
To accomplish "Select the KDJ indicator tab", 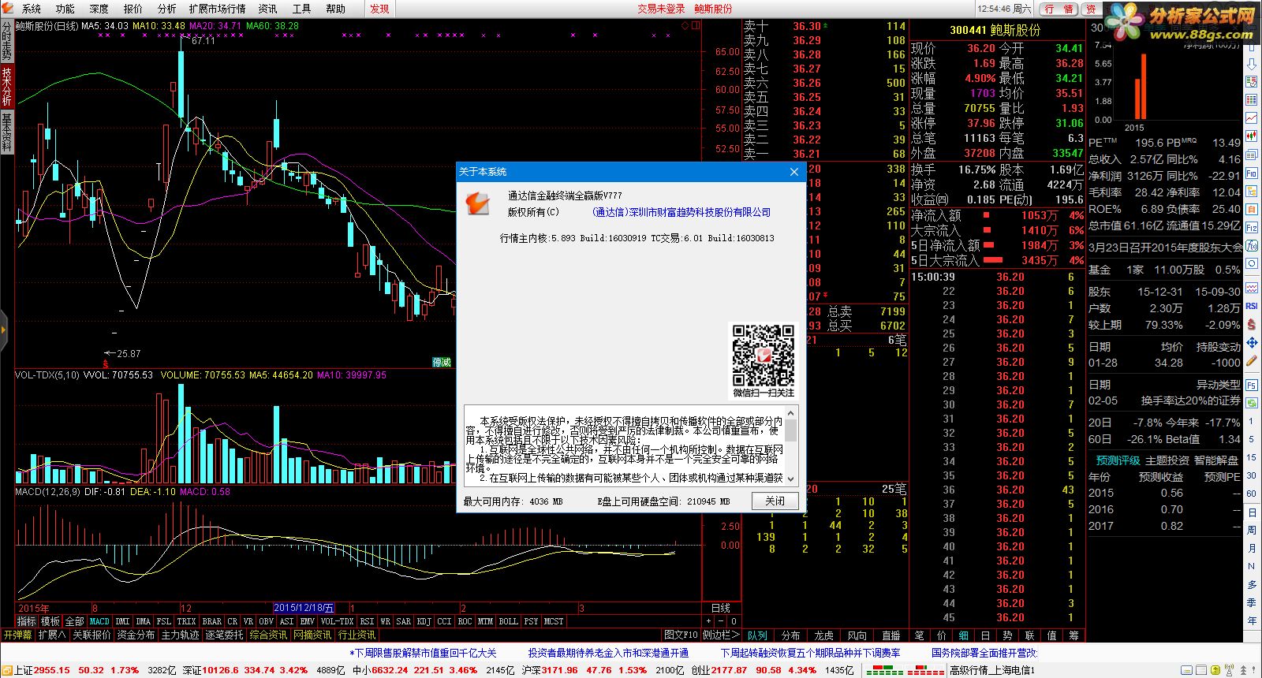I will [x=424, y=621].
